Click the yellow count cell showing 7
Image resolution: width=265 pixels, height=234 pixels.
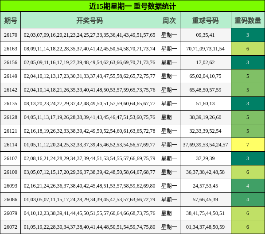point(248,145)
